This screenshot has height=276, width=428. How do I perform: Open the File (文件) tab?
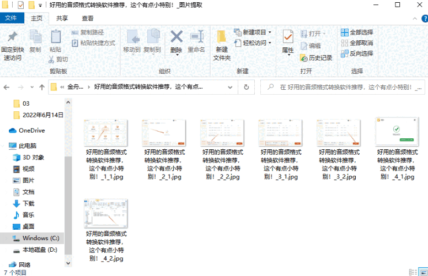(x=11, y=18)
